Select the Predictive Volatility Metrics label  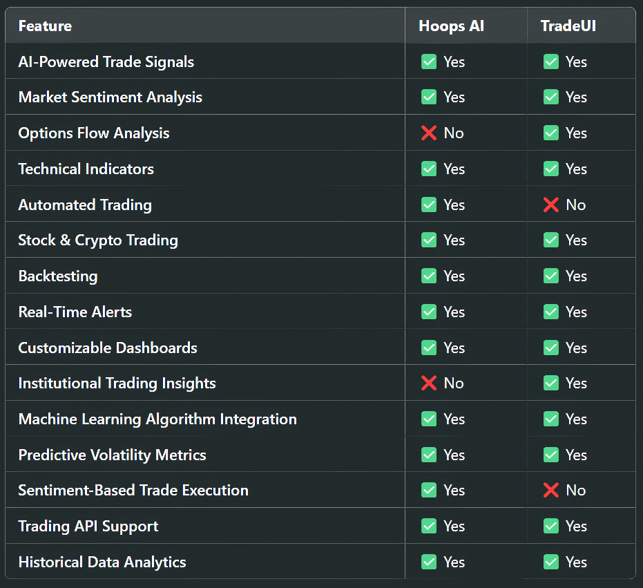[113, 455]
